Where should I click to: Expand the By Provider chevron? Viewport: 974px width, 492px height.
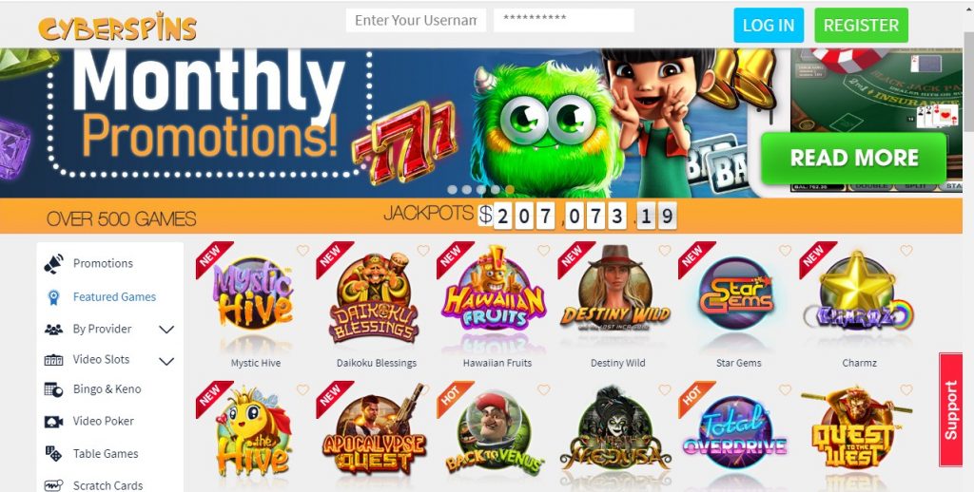166,330
